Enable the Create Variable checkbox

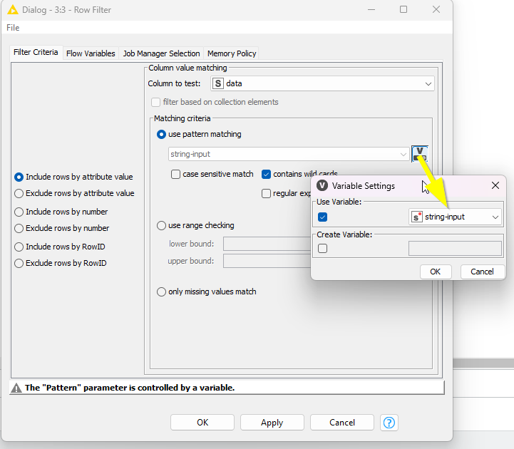pyautogui.click(x=323, y=248)
